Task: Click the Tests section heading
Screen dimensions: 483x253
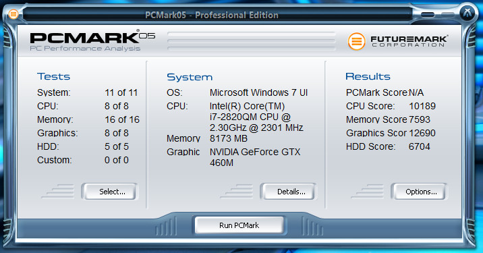Action: 53,76
